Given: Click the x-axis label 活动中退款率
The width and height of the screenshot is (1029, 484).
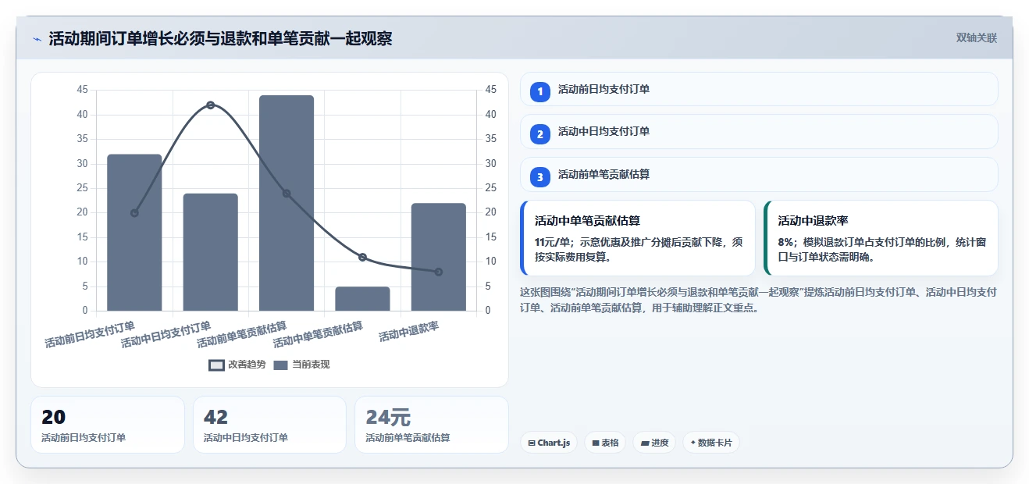Looking at the screenshot, I should (408, 332).
